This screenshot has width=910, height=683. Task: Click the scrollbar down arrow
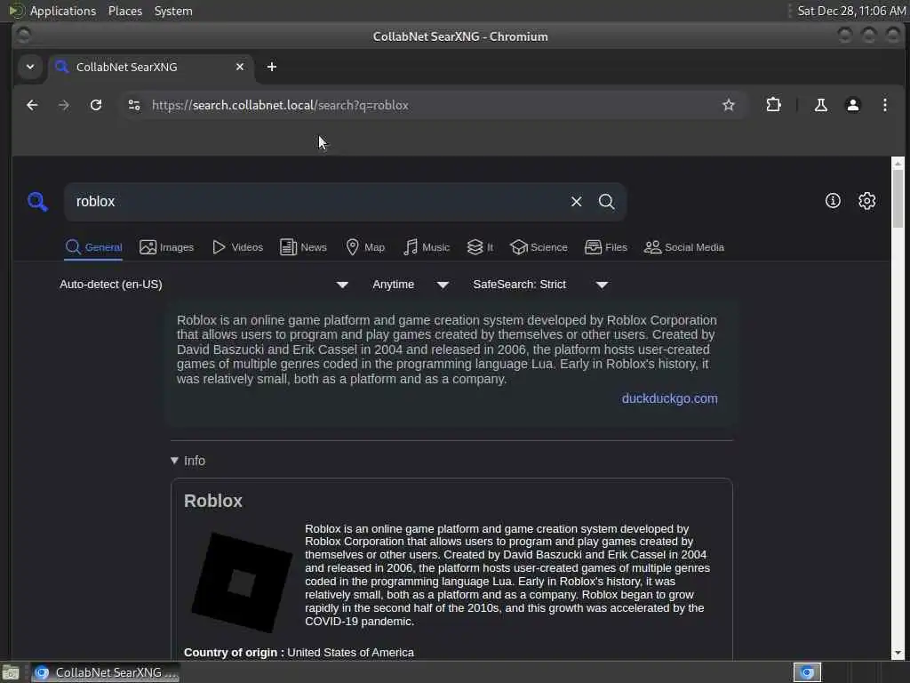898,654
